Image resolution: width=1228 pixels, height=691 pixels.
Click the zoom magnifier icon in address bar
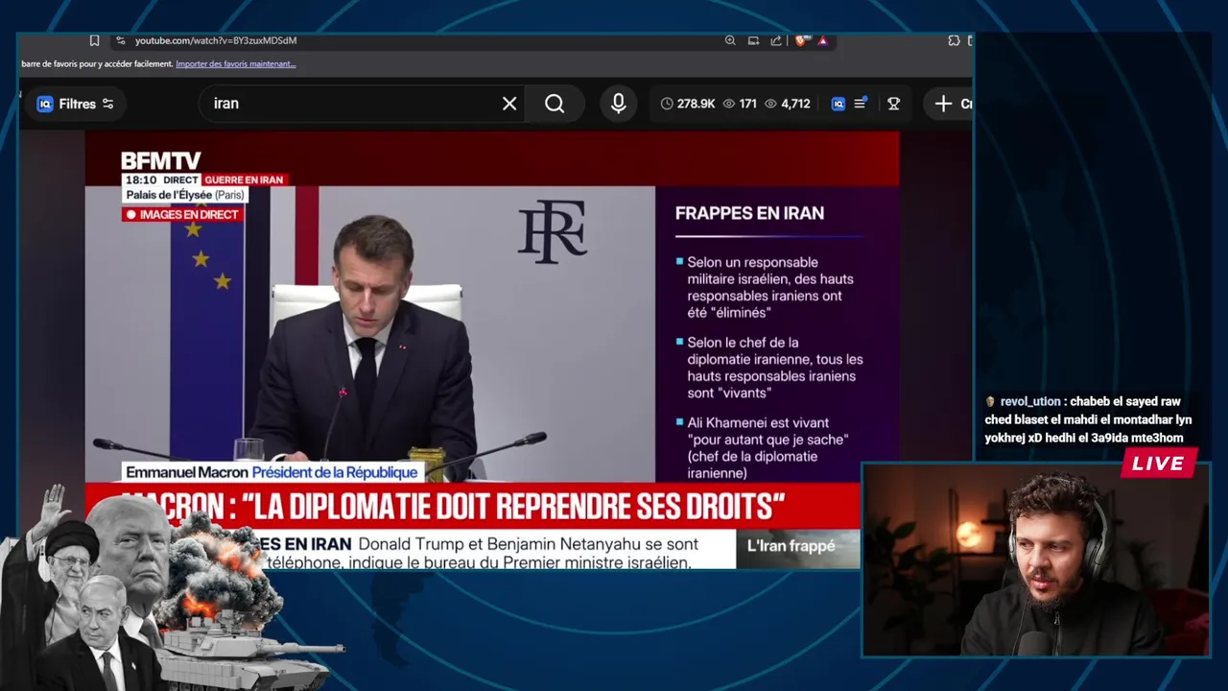730,40
